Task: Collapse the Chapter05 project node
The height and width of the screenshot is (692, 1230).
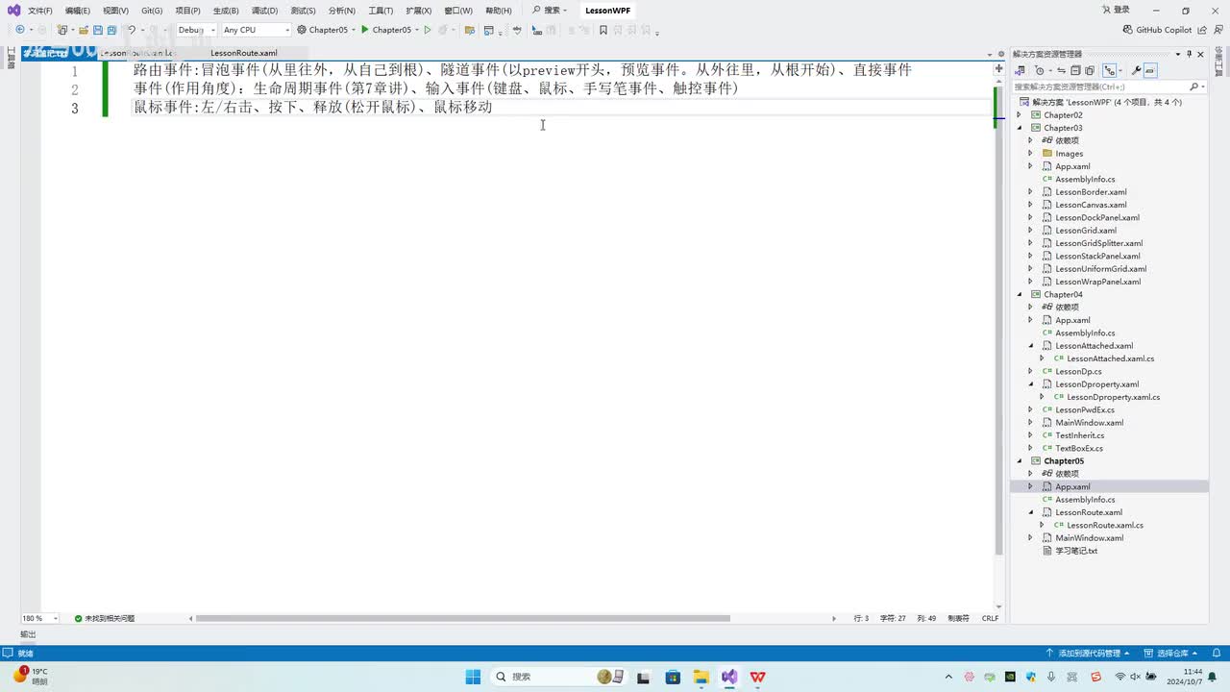Action: [1019, 461]
